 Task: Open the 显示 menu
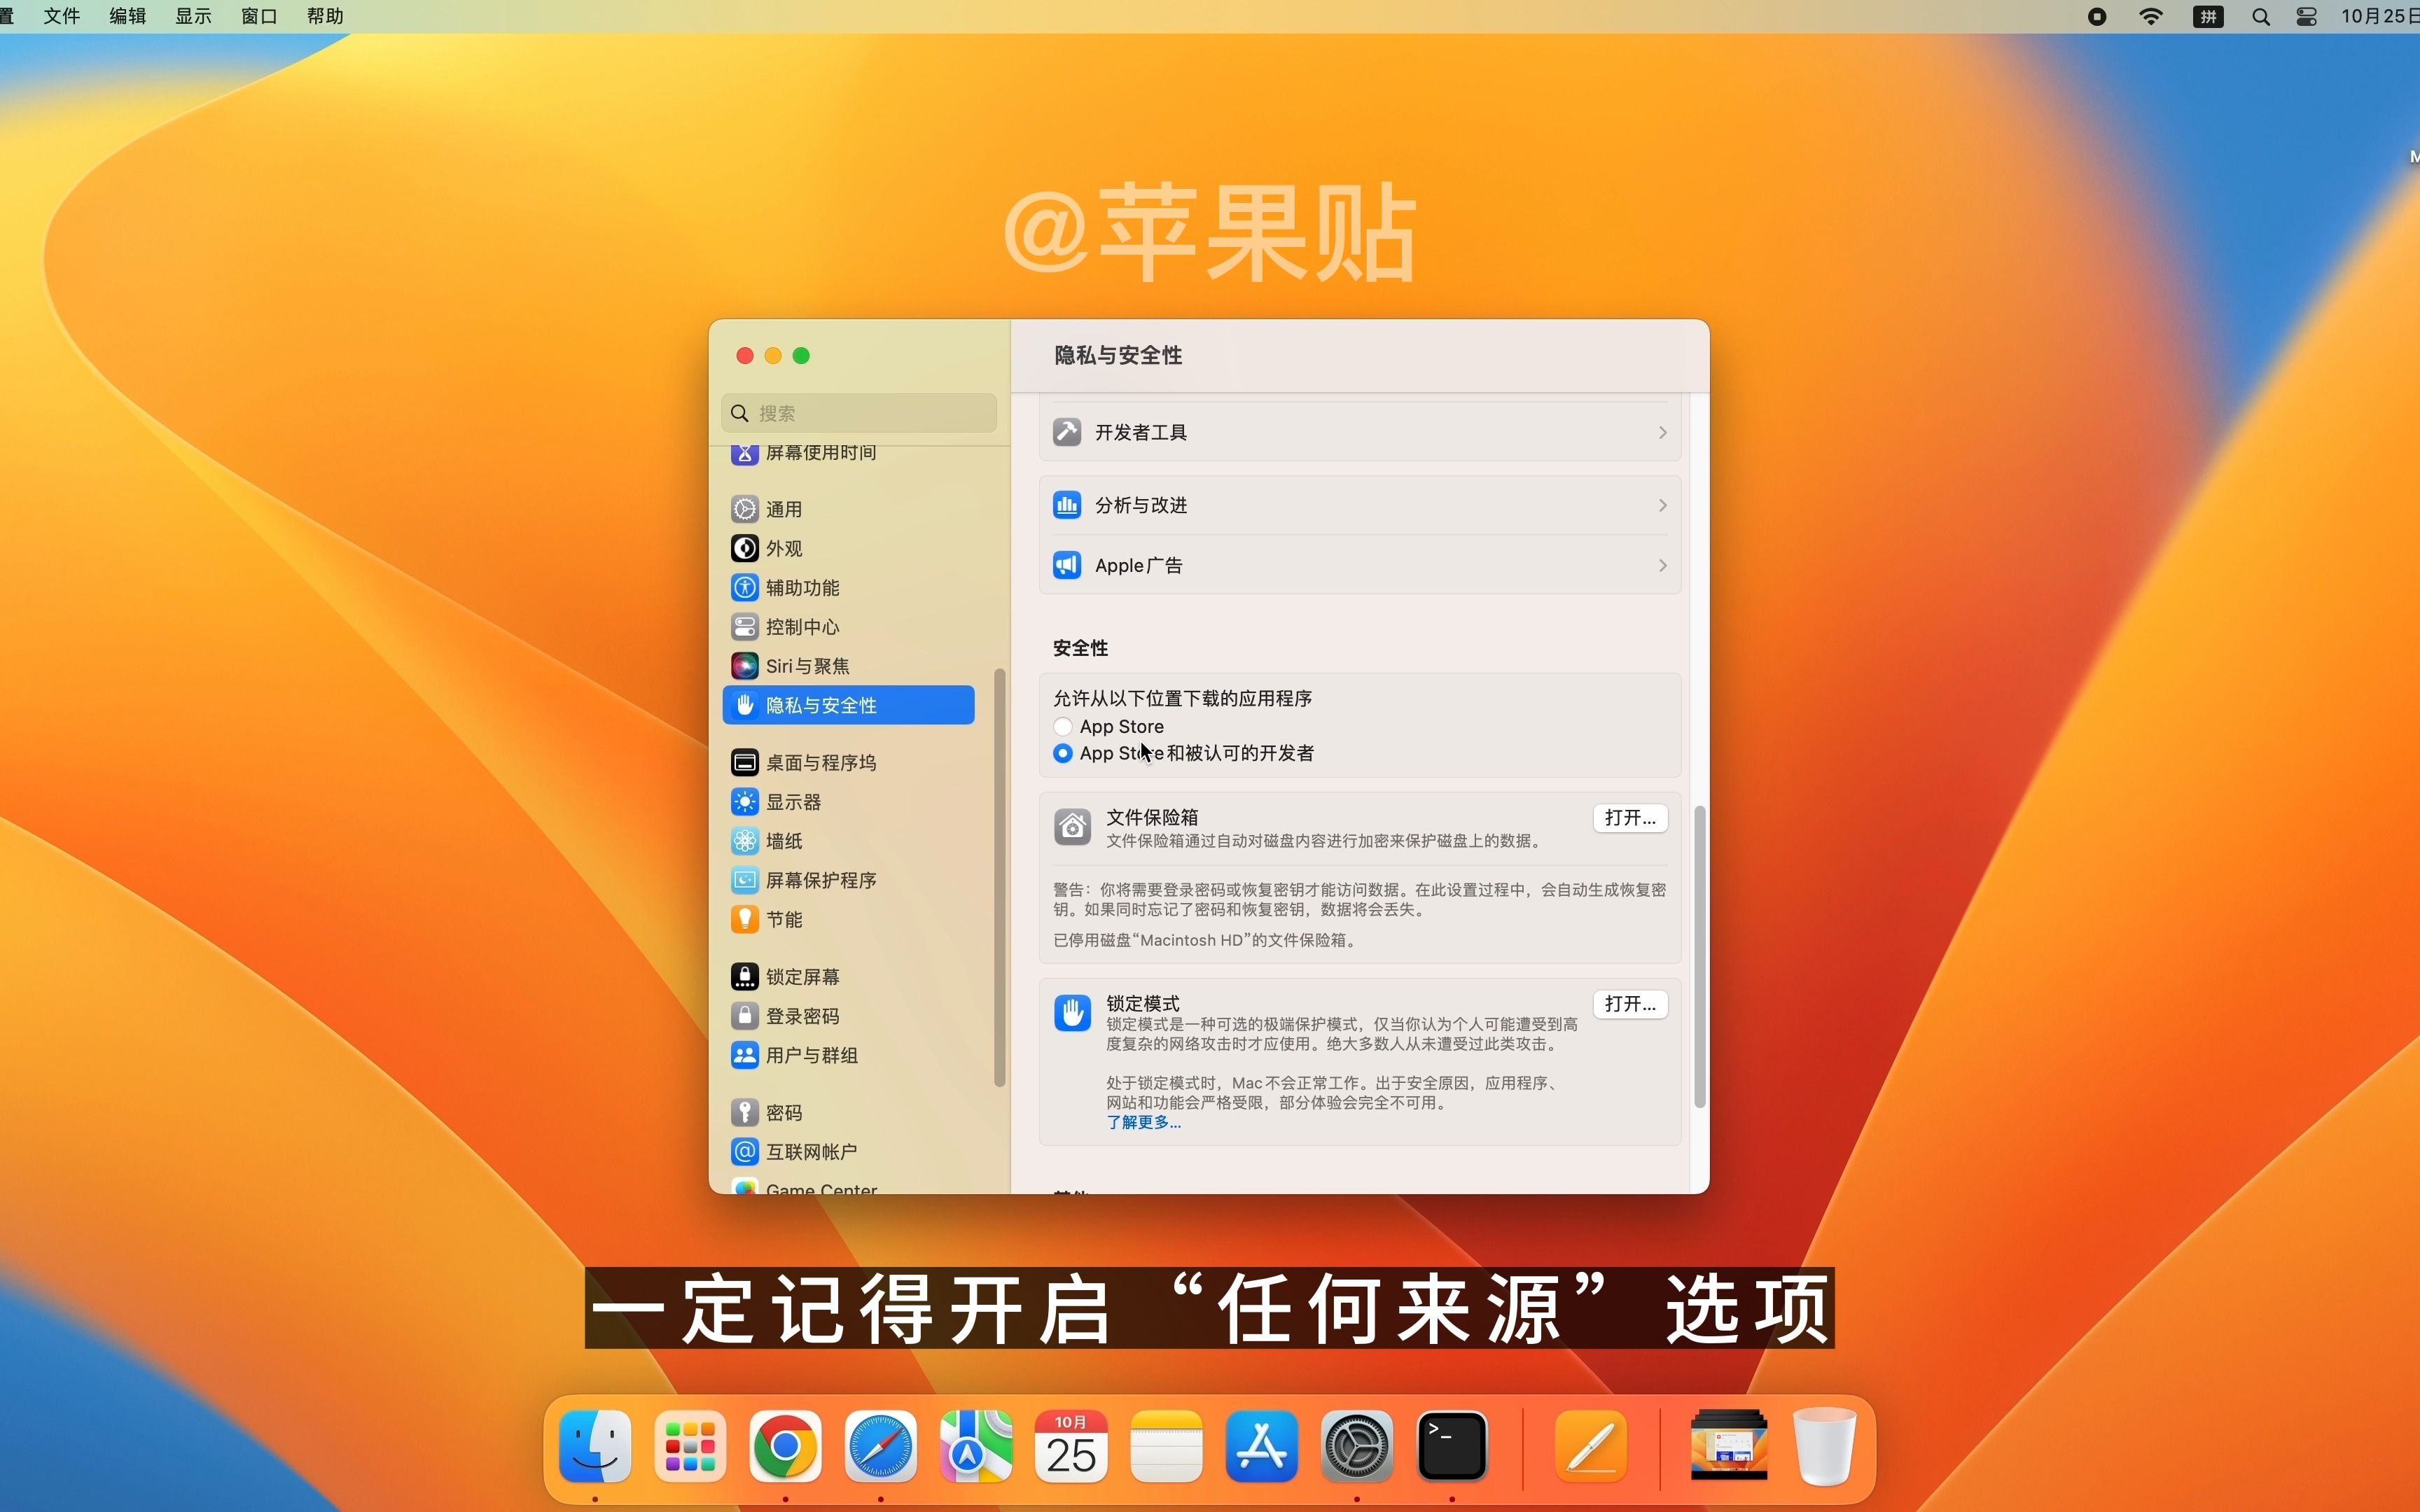(193, 16)
